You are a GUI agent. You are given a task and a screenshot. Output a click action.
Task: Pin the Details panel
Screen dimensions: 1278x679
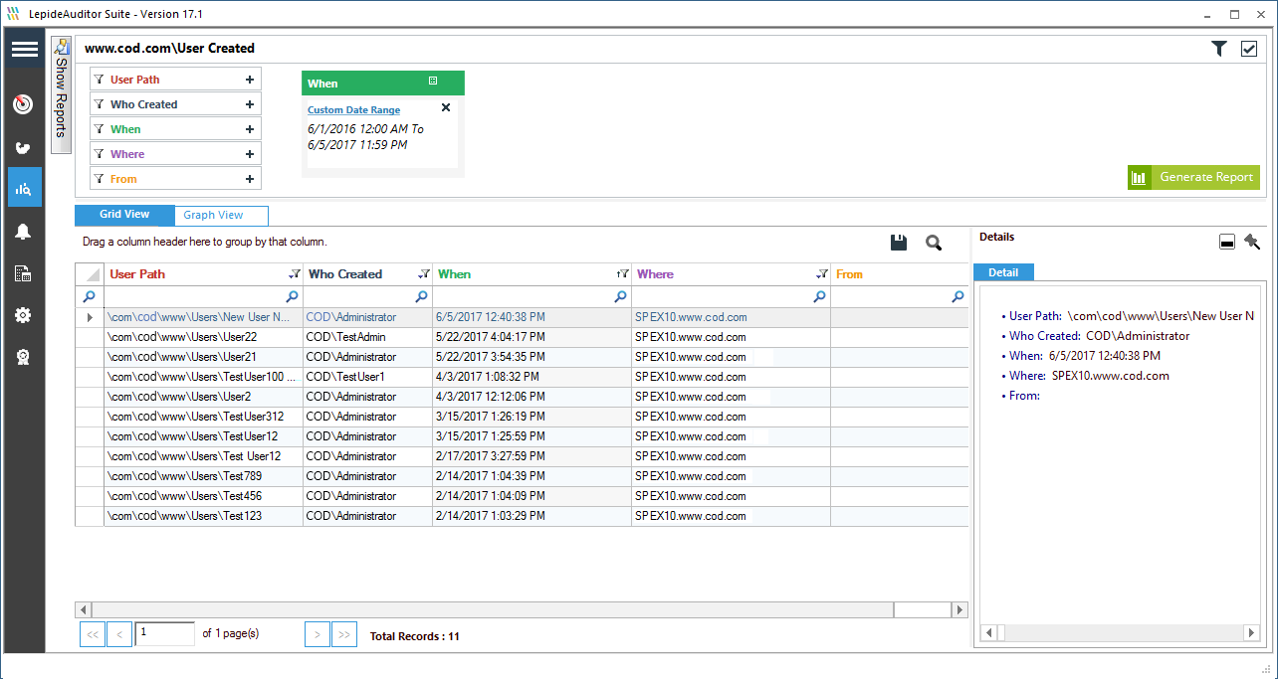pos(1252,242)
